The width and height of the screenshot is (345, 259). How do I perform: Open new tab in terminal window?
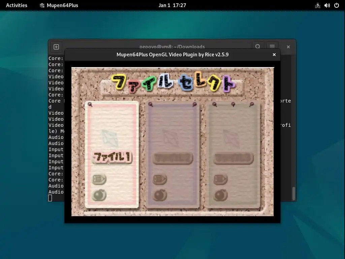[x=56, y=47]
